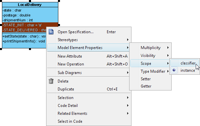The image size is (200, 126).
Task: Expand the Related Elements submenu
Action: (89, 113)
